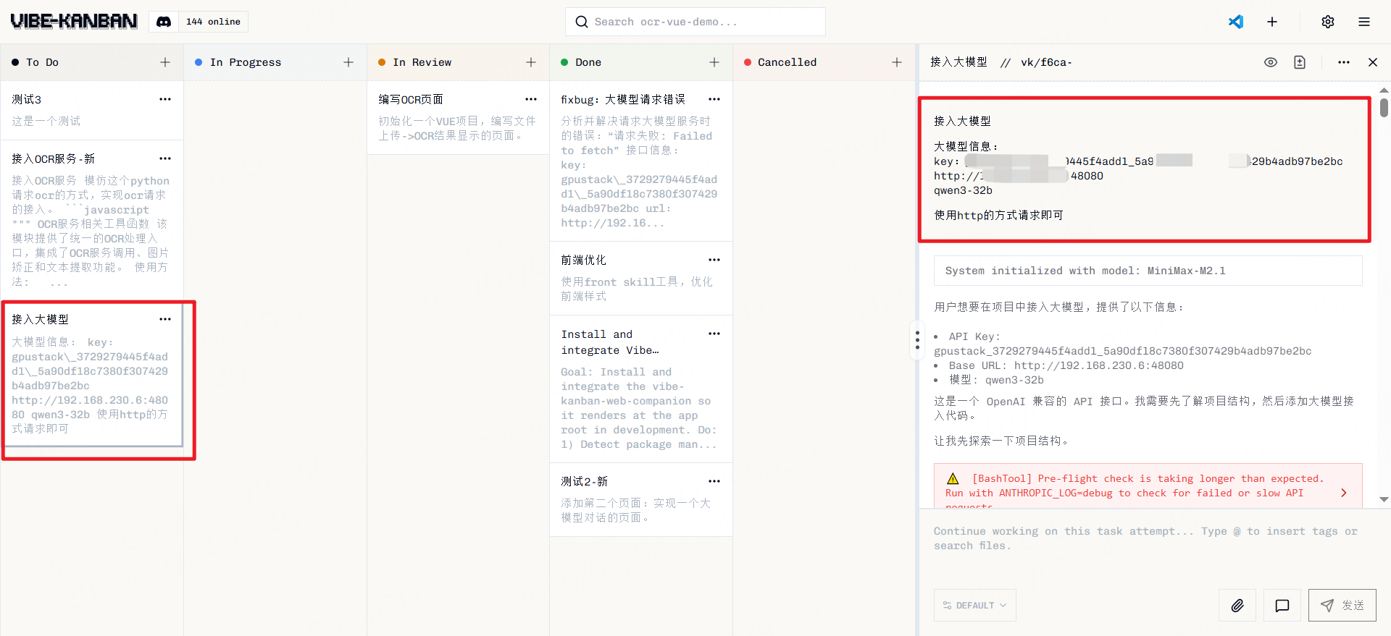Click the In Review column header
This screenshot has height=636, width=1391.
[x=458, y=62]
